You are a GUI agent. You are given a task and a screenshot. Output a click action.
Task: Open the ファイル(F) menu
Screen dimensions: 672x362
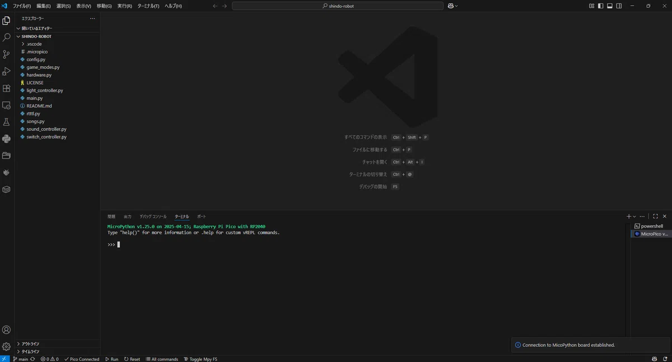(x=22, y=6)
